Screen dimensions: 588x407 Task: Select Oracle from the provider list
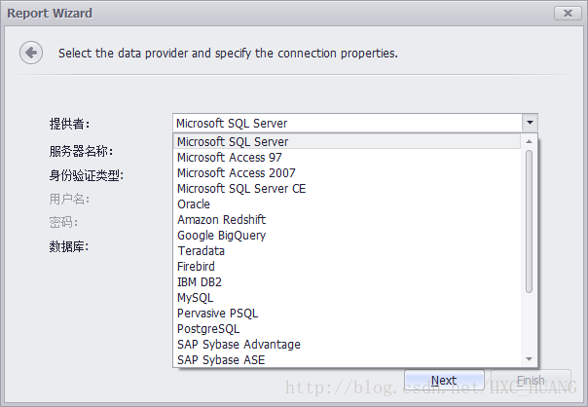pyautogui.click(x=347, y=204)
